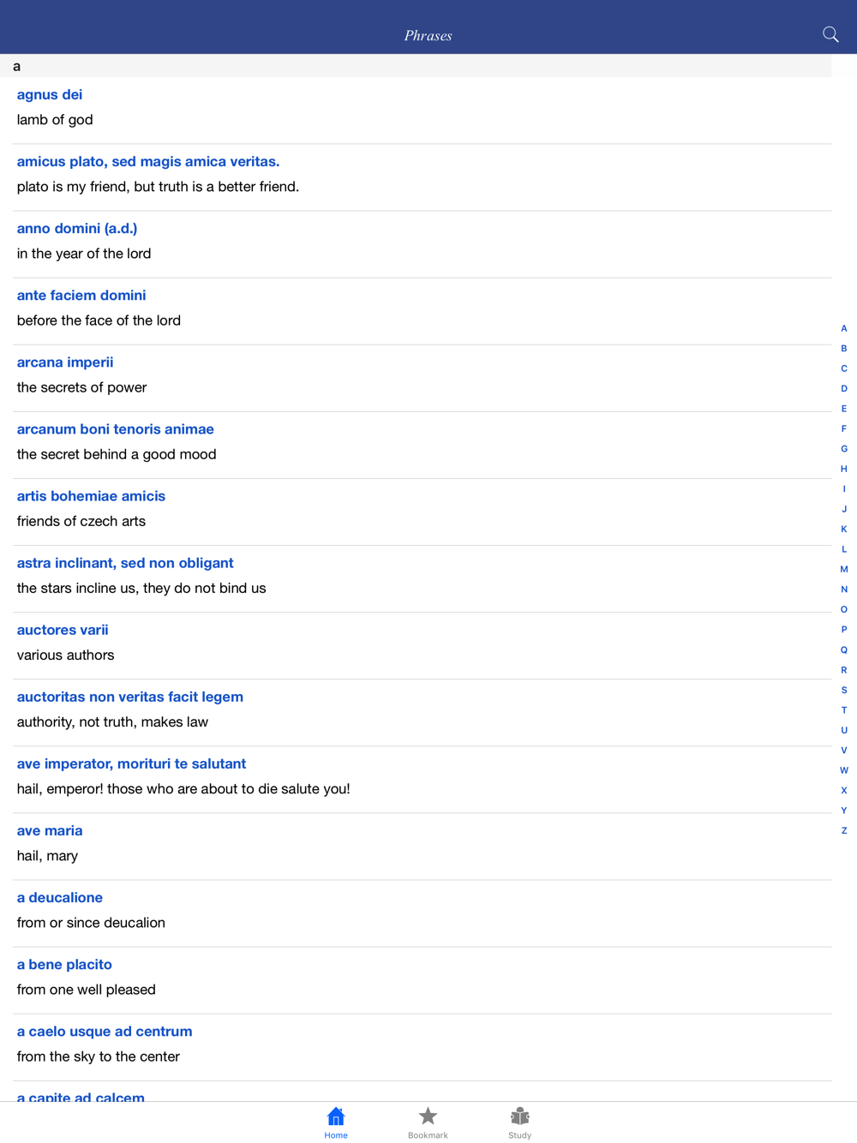
Task: Open astra inclinant, sed non obligant
Action: pos(423,577)
